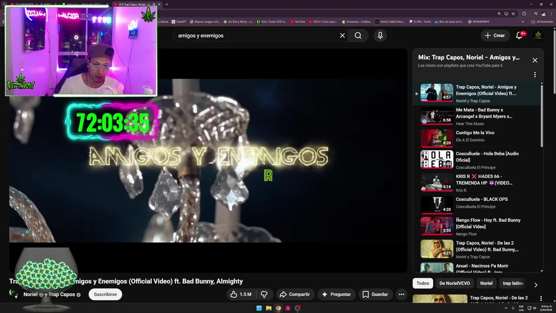Image resolution: width=556 pixels, height=313 pixels.
Task: Open Crear upload menu
Action: [x=495, y=36]
